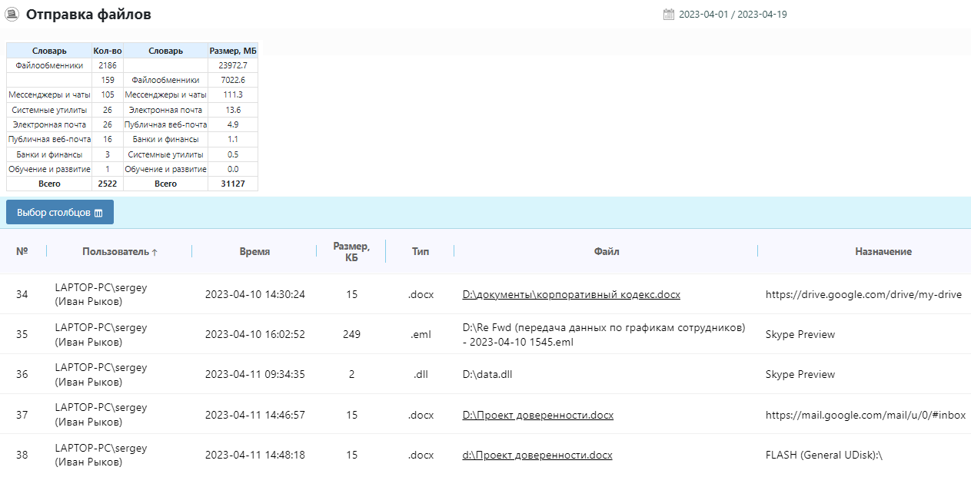Click the calendar icon next to the date range

click(668, 15)
